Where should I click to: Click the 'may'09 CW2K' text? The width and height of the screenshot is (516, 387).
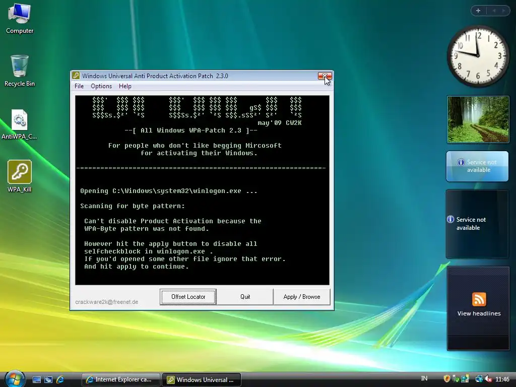coord(279,123)
